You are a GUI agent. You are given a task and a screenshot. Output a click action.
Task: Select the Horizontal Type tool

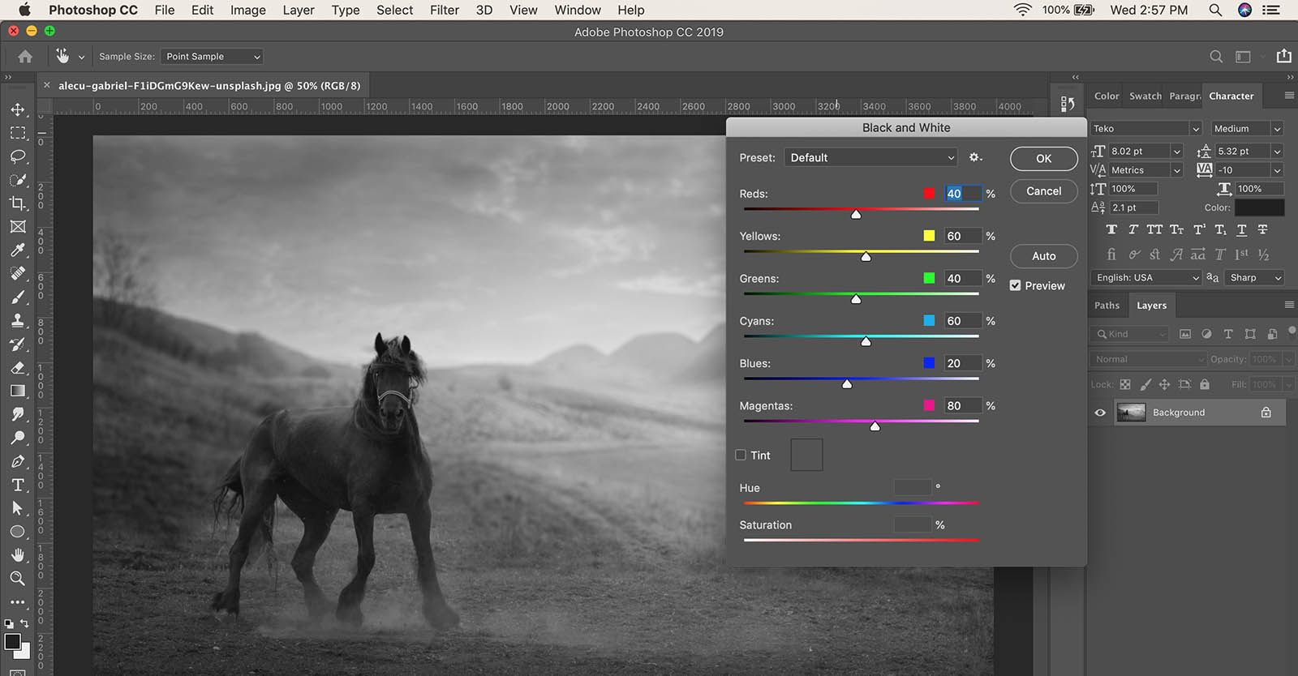click(x=18, y=485)
